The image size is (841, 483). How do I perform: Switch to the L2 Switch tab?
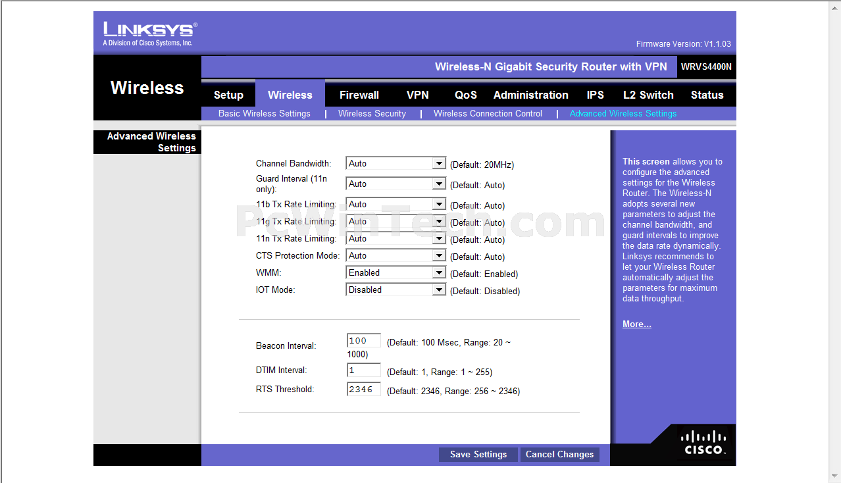(648, 95)
